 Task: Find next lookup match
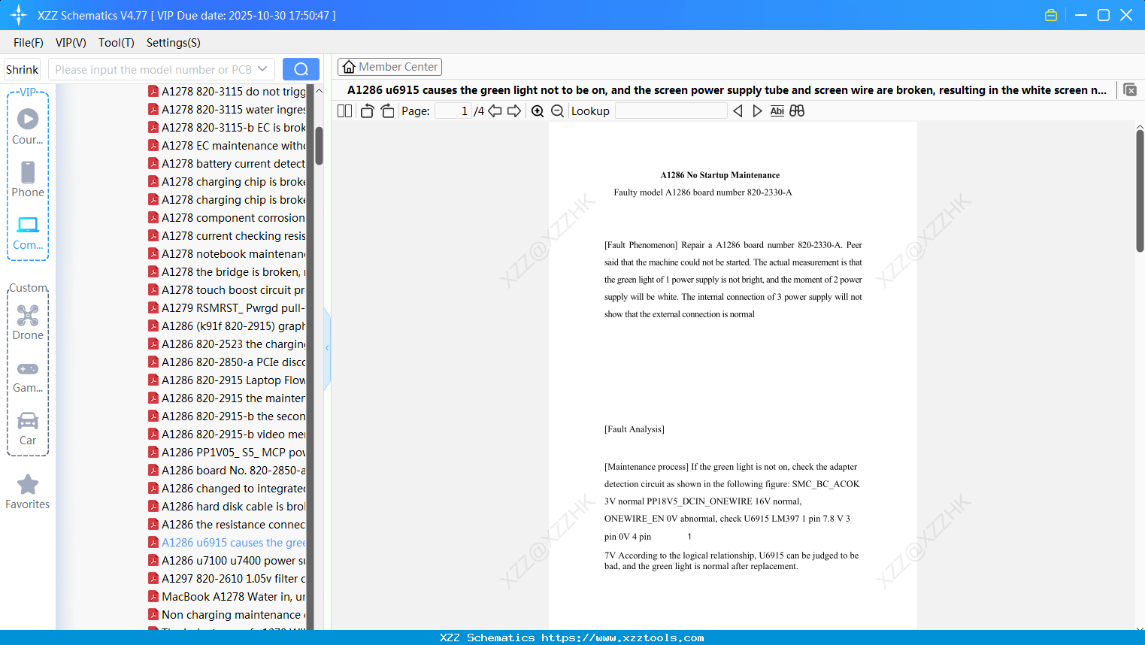pos(757,111)
